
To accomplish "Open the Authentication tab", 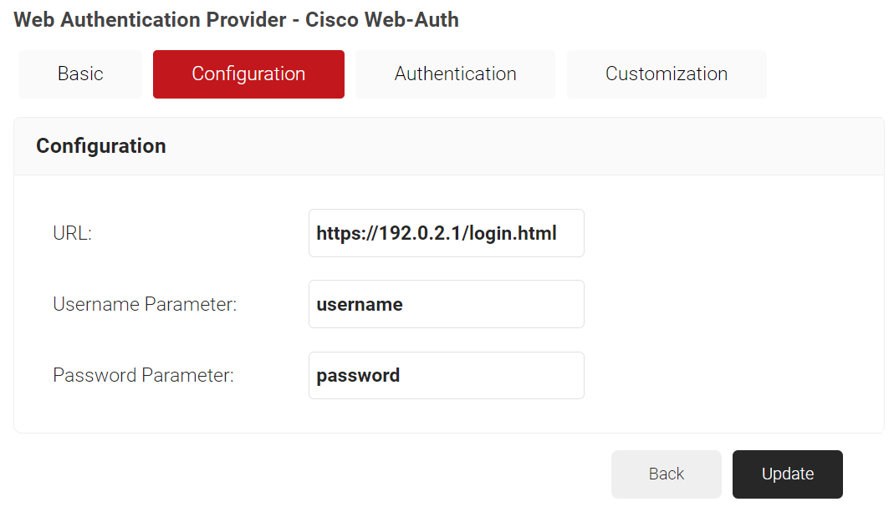I will click(x=455, y=74).
